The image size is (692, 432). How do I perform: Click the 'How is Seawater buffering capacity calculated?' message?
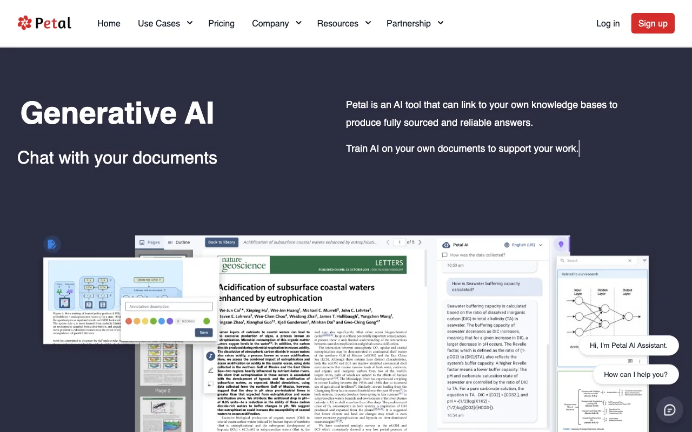coord(494,286)
